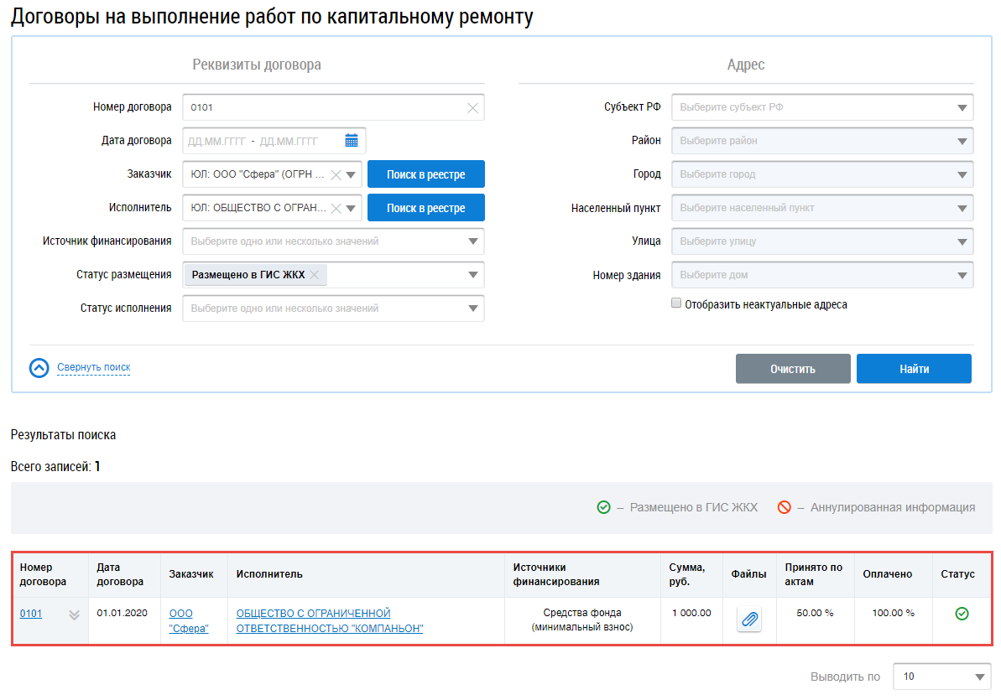The width and height of the screenshot is (1001, 700).
Task: Click the green status checkmark in row
Action: tap(962, 614)
